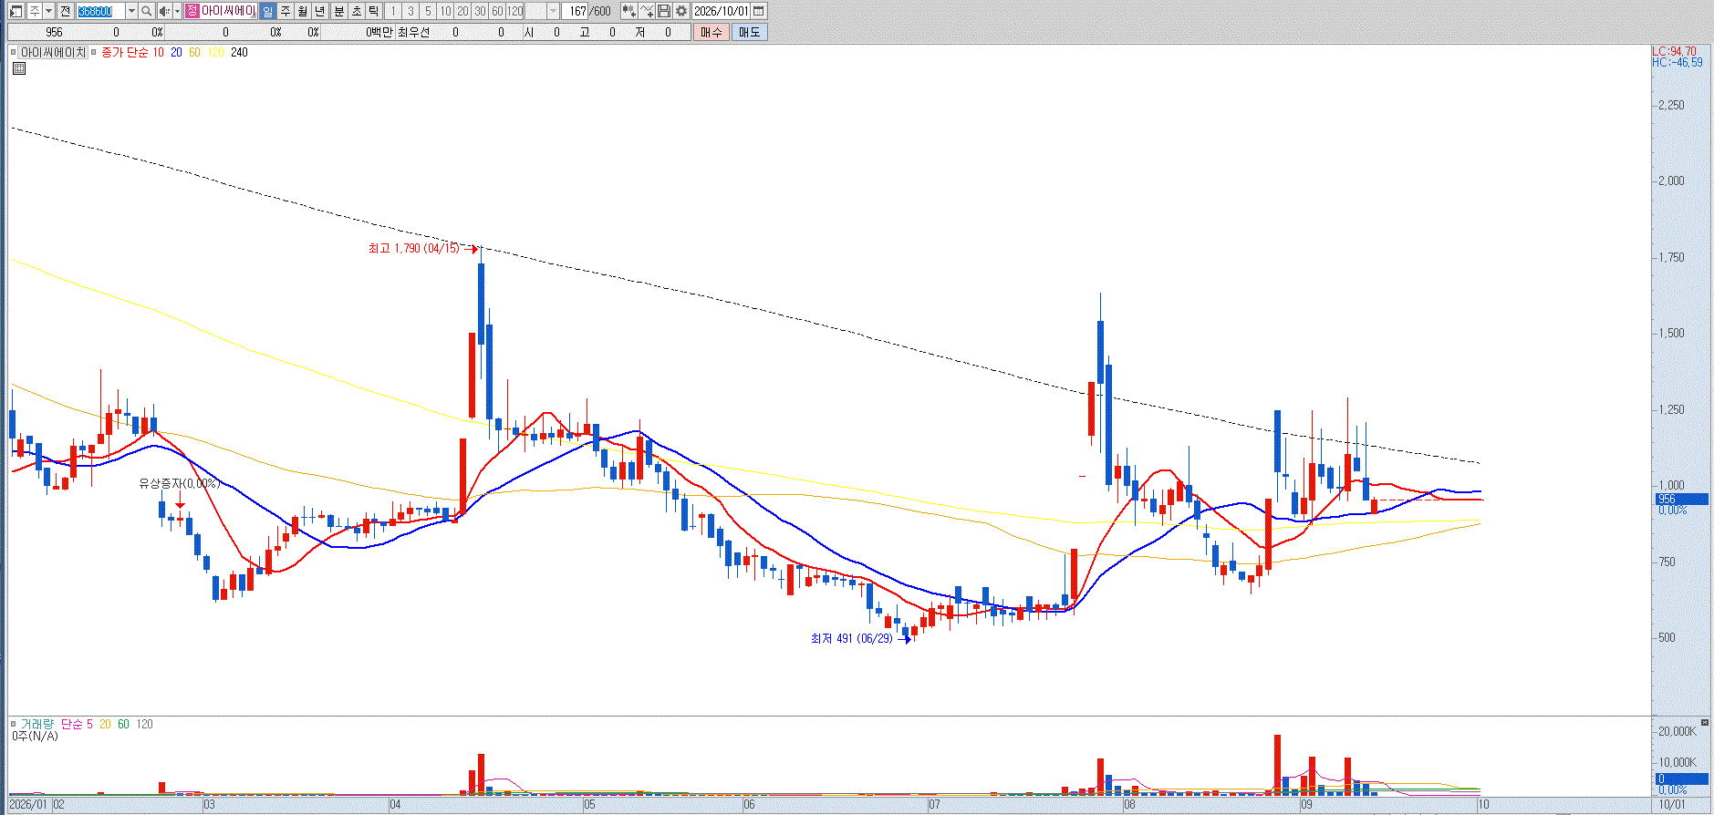Select the 1 interval button

[393, 11]
